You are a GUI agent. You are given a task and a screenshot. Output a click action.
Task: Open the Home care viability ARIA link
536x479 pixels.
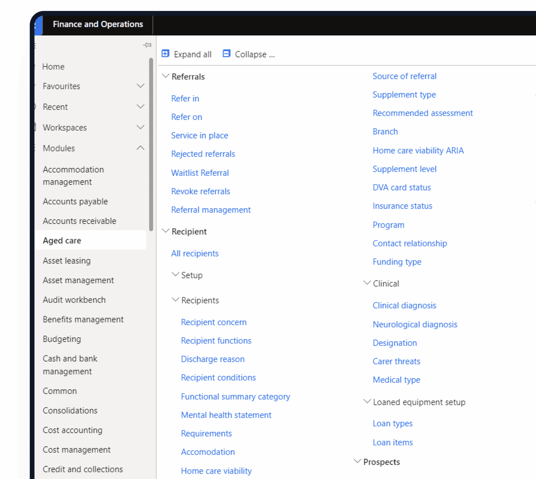coord(418,151)
